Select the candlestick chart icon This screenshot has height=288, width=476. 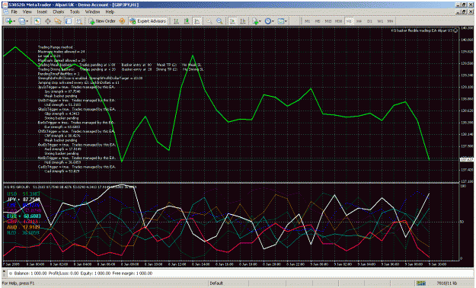point(187,21)
